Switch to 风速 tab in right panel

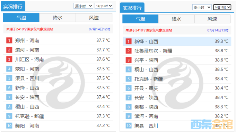point(212,19)
